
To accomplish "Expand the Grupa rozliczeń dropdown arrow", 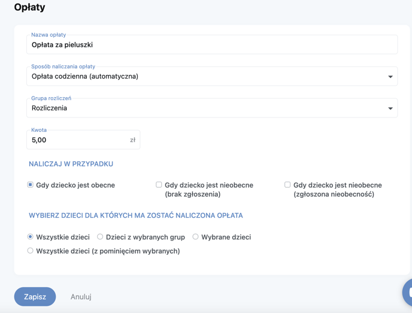I will click(390, 109).
